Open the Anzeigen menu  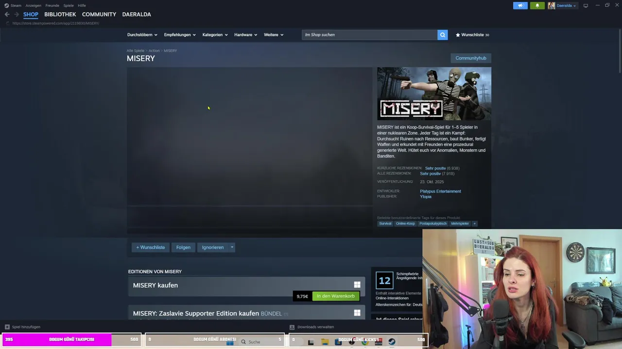34,5
